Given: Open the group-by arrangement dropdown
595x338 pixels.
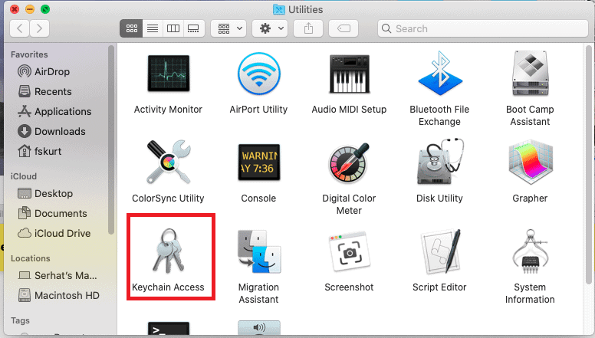Looking at the screenshot, I should (x=228, y=28).
